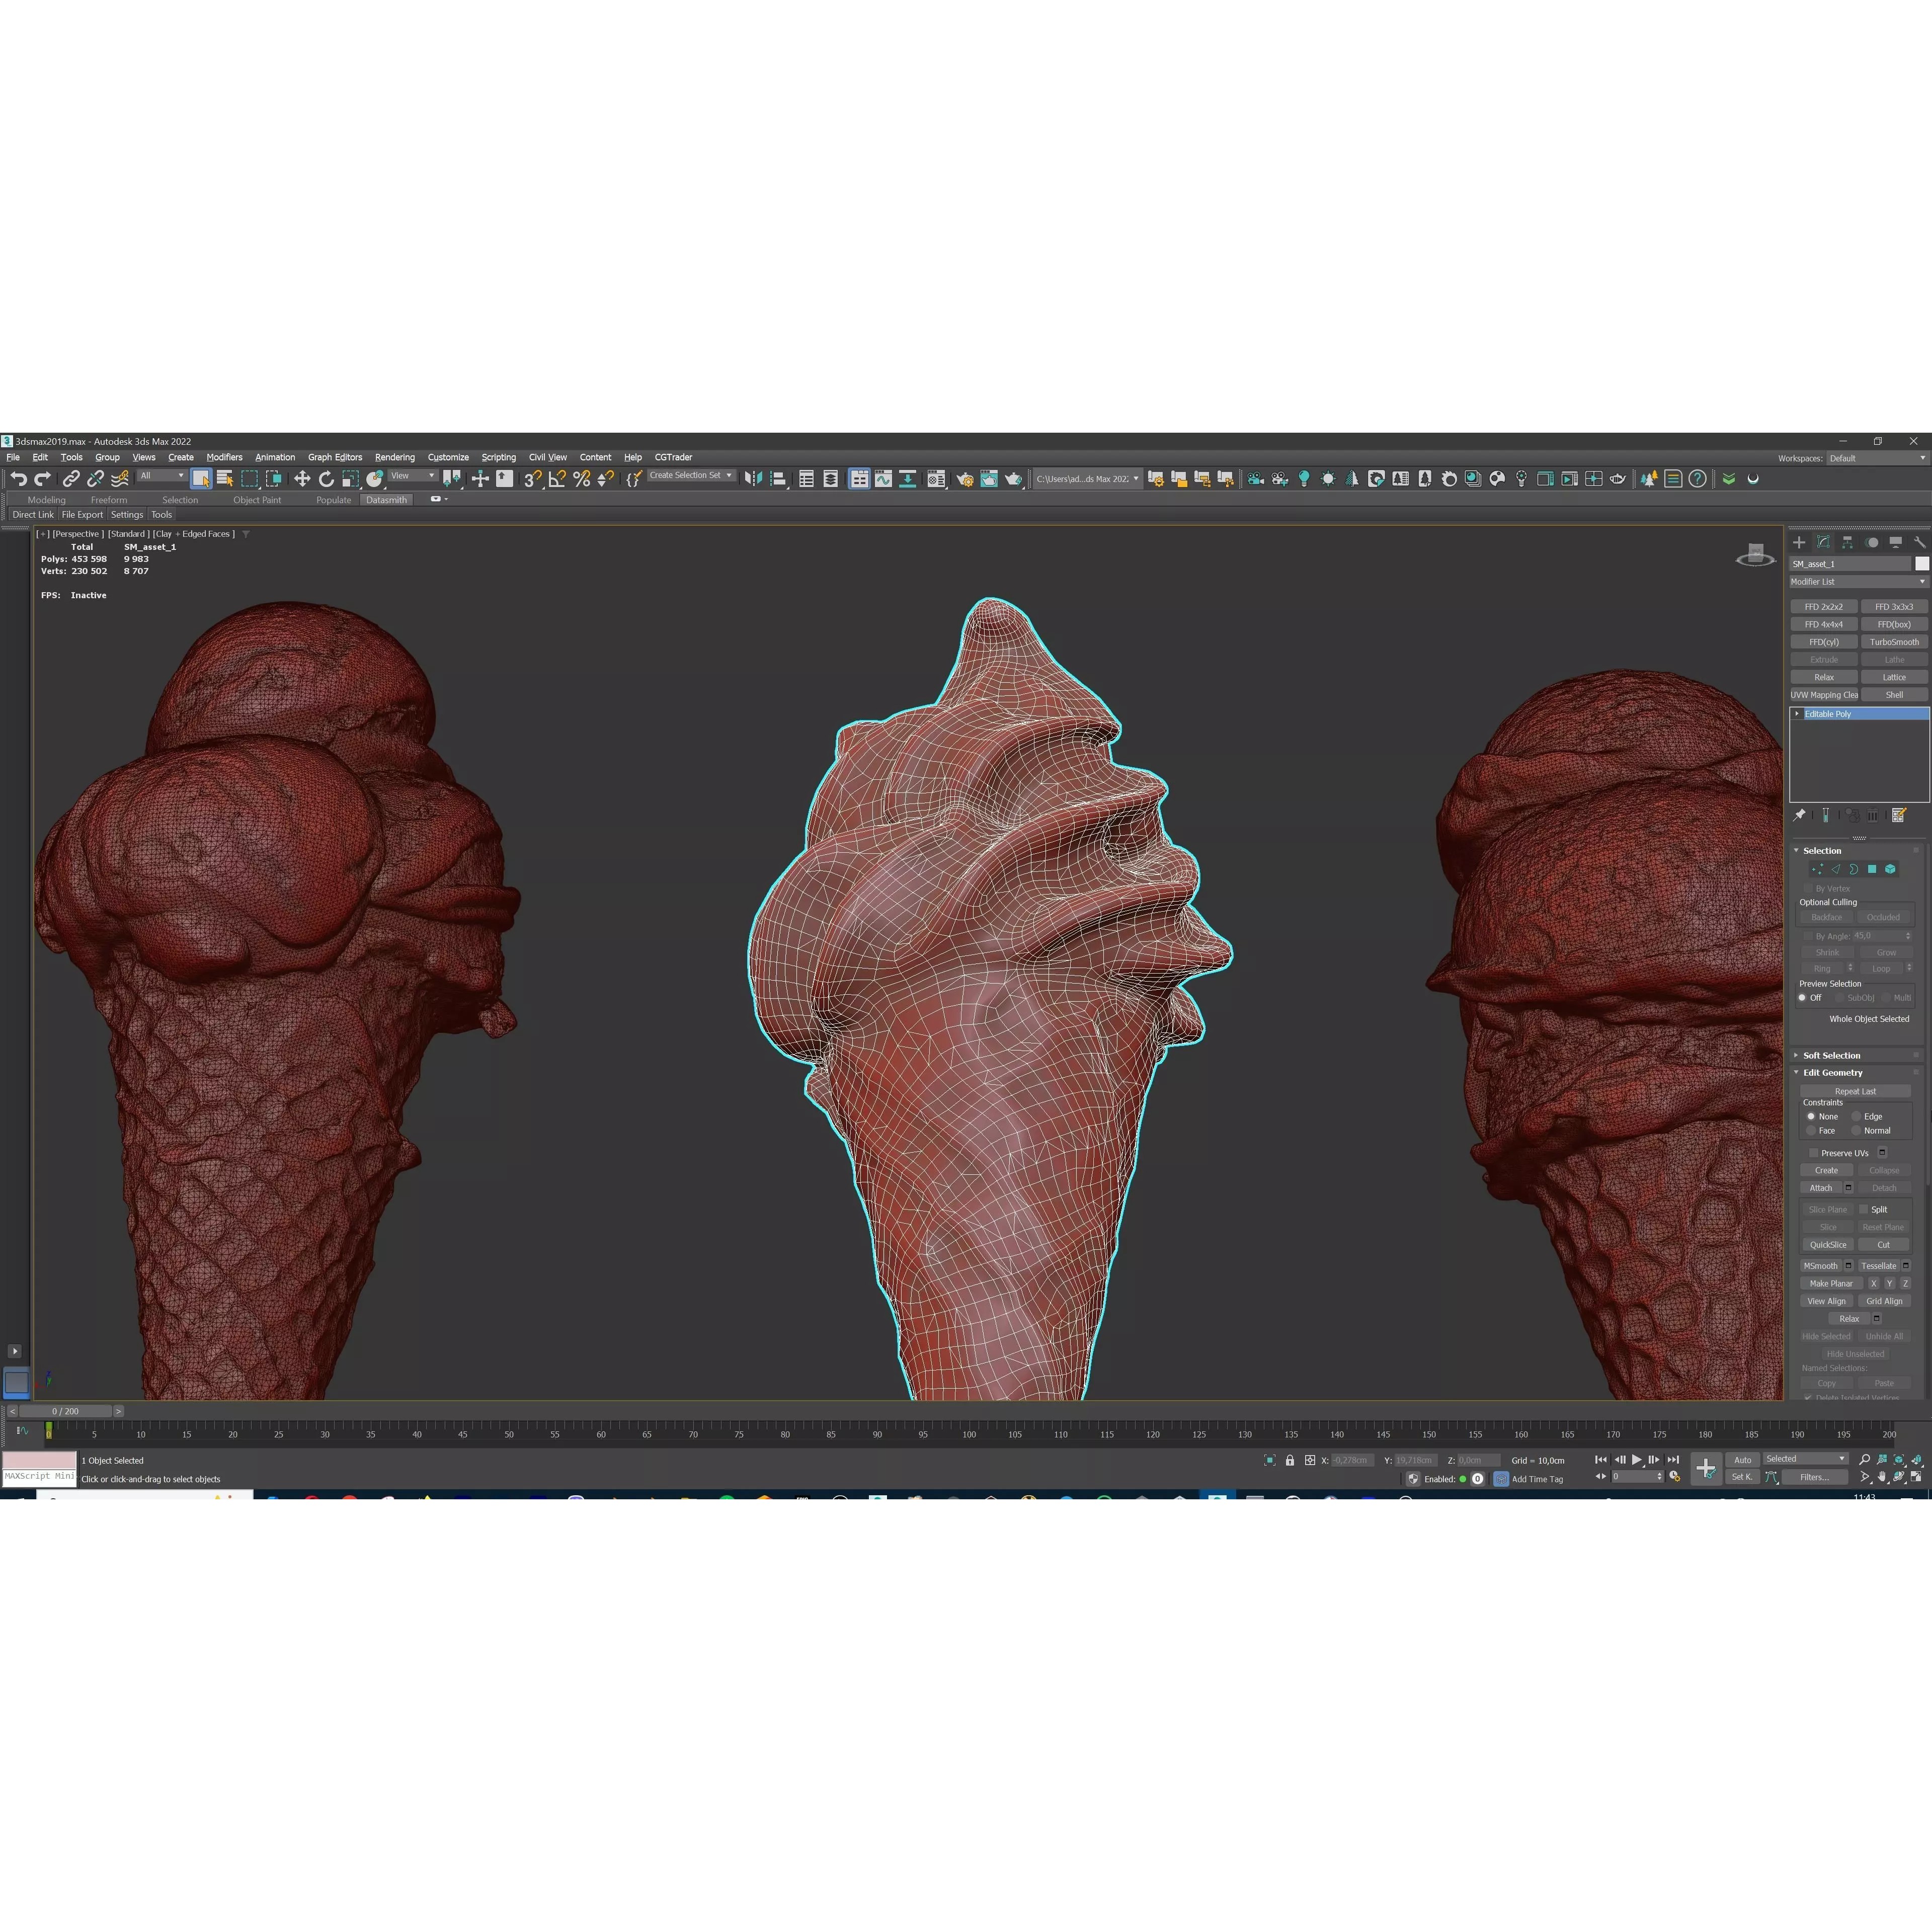Click the Pin Stack icon

tap(1799, 816)
